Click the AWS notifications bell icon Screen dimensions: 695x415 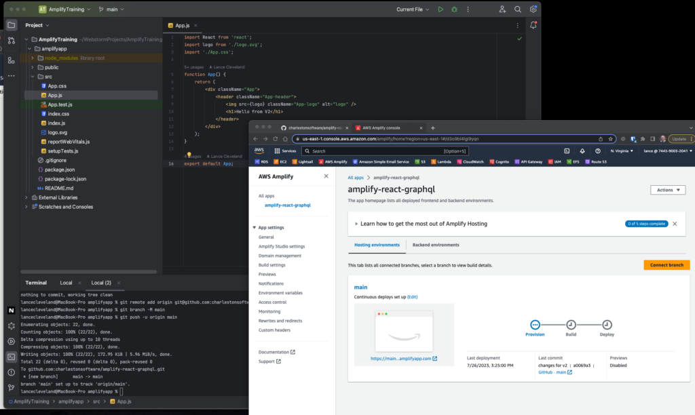pyautogui.click(x=582, y=151)
